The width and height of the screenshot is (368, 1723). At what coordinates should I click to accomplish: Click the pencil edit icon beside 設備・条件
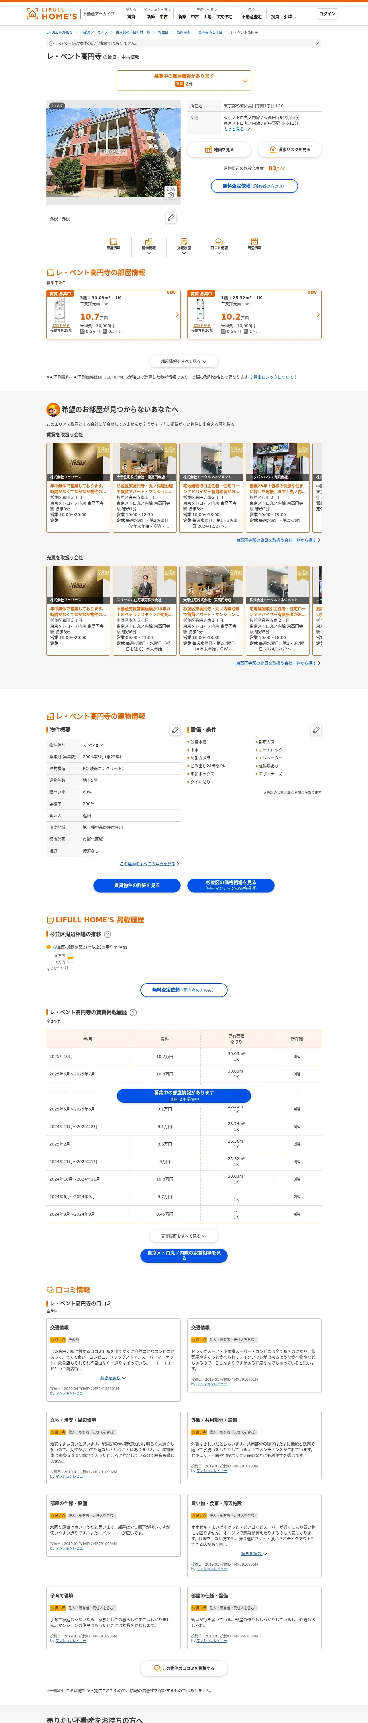[x=316, y=730]
